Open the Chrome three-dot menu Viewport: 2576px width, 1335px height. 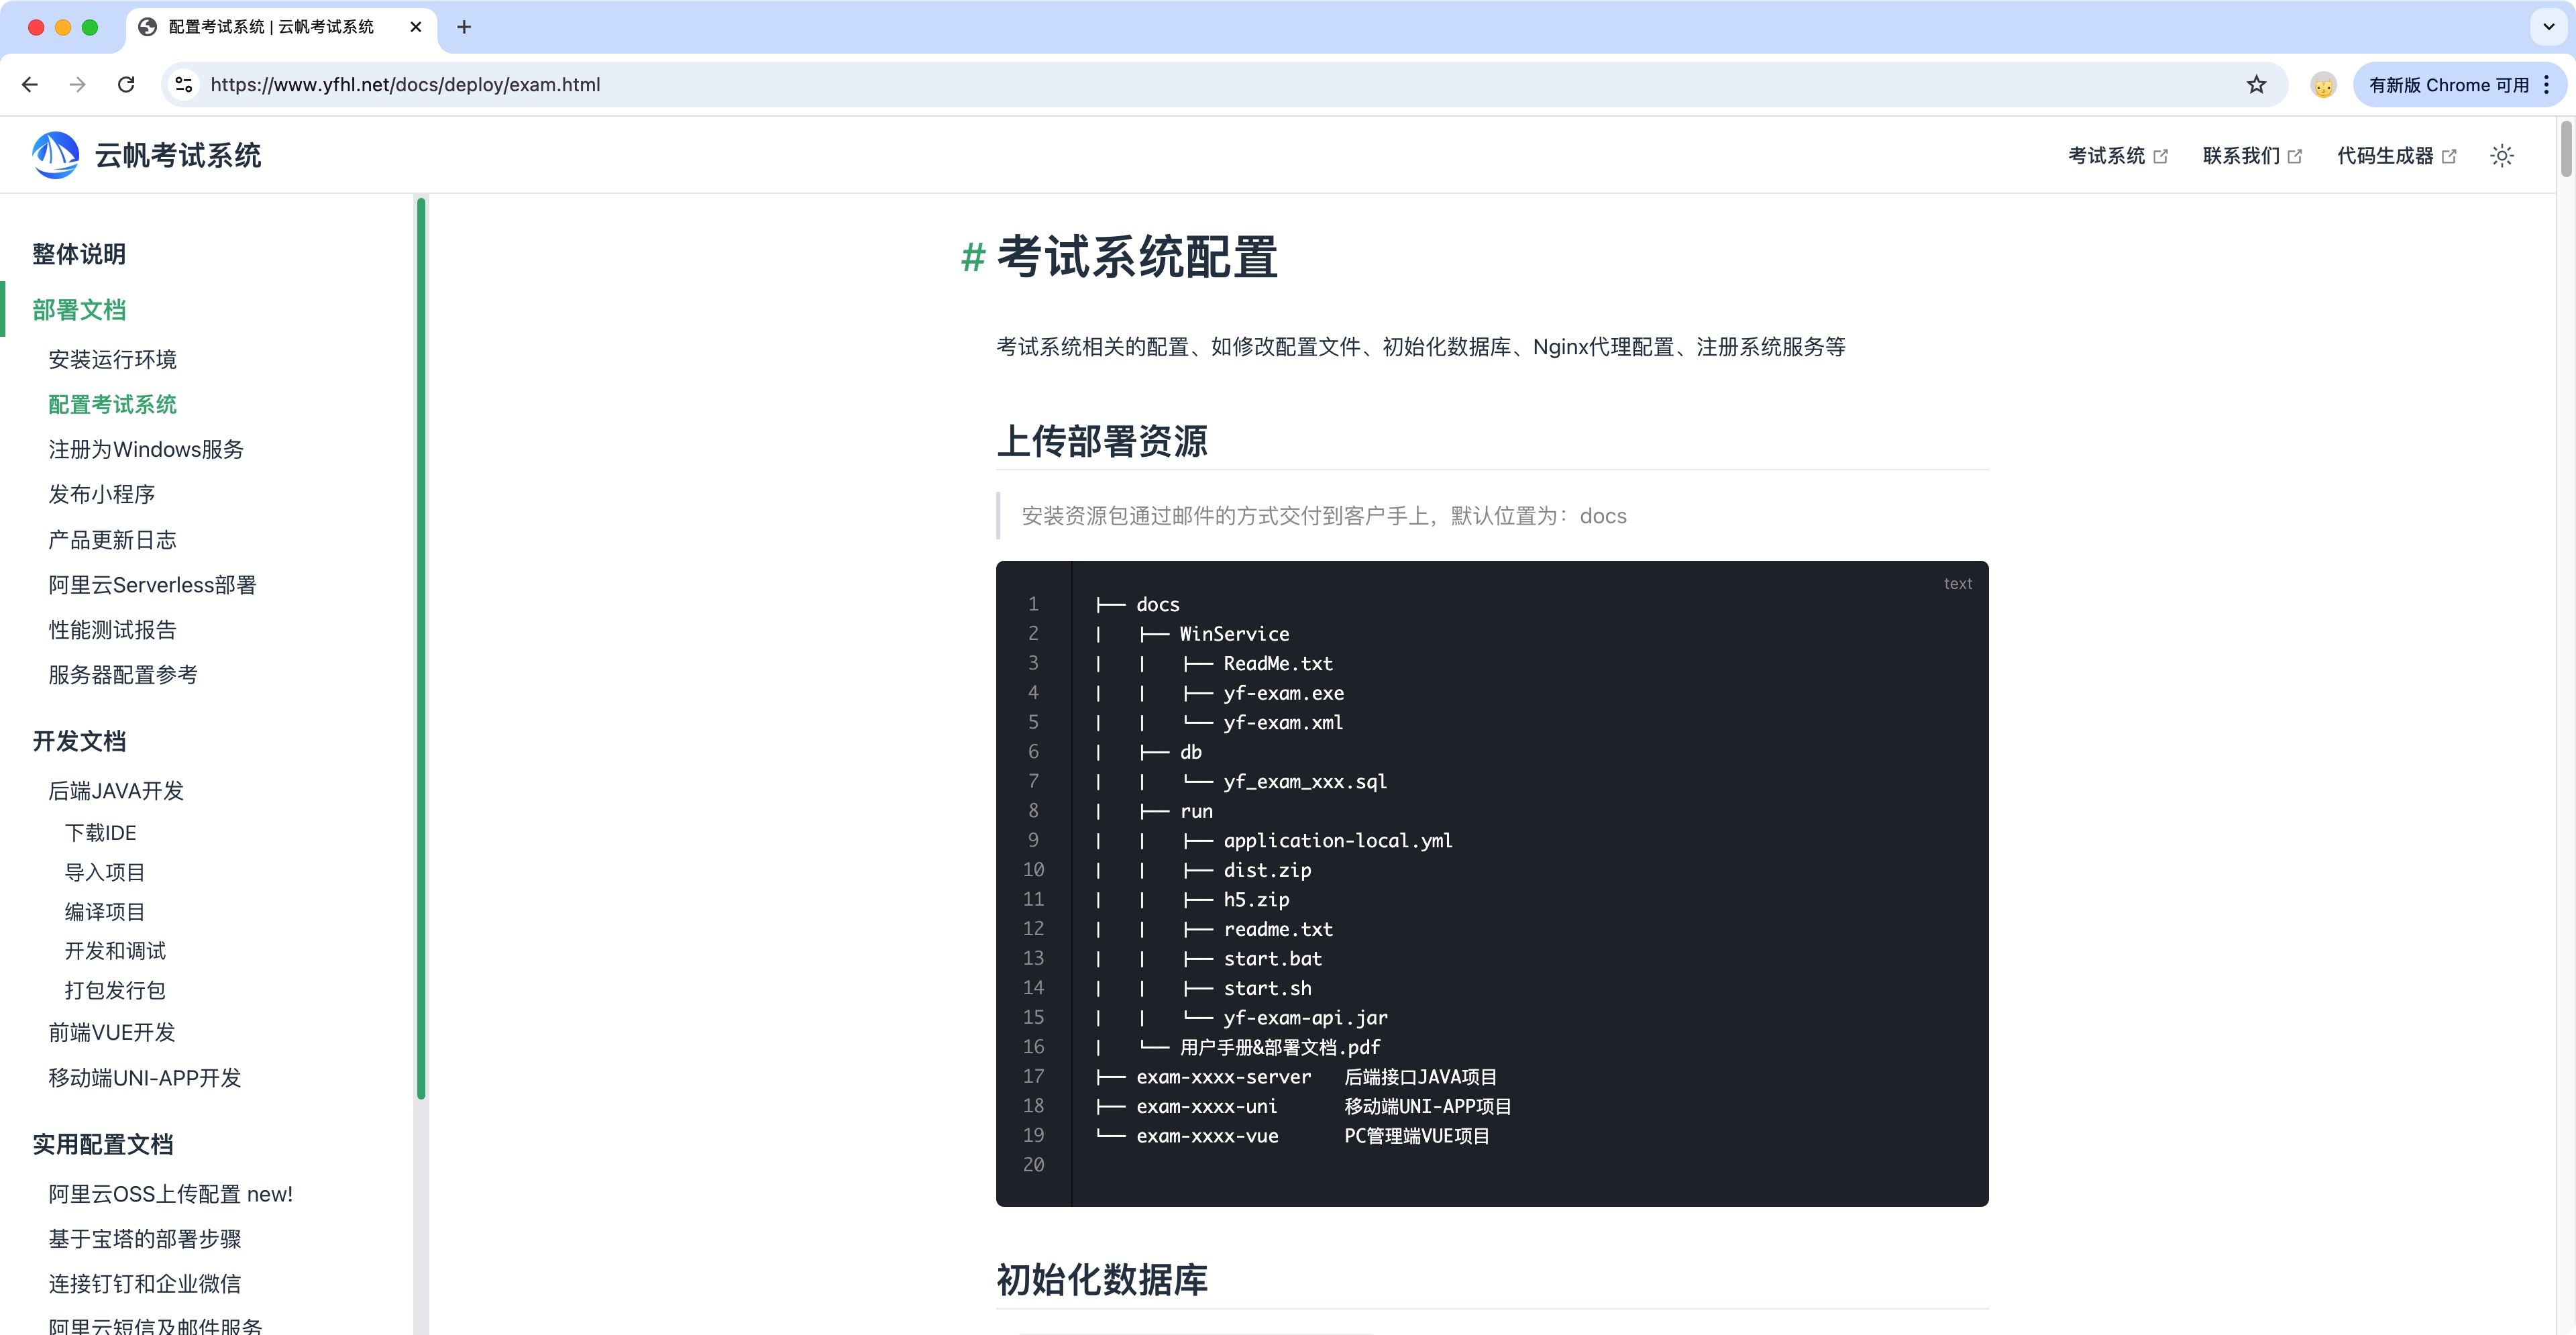[x=2547, y=84]
